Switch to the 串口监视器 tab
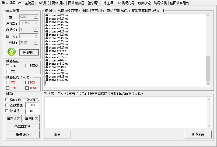Screen dimensions: 217x147 pyautogui.click(x=26, y=3)
